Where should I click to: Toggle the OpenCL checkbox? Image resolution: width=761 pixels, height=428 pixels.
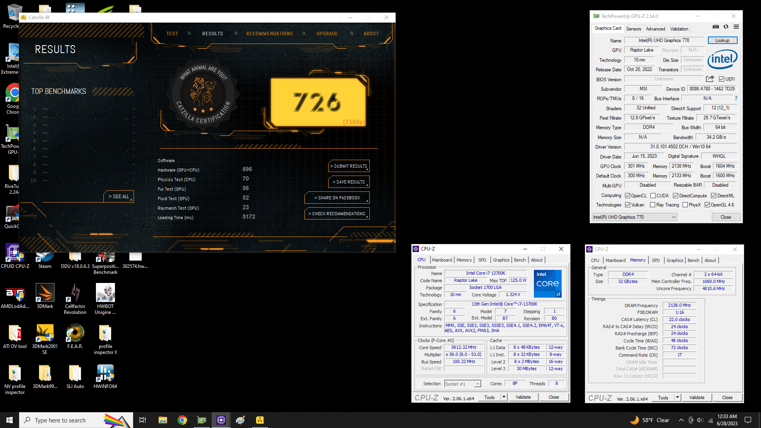(x=628, y=196)
